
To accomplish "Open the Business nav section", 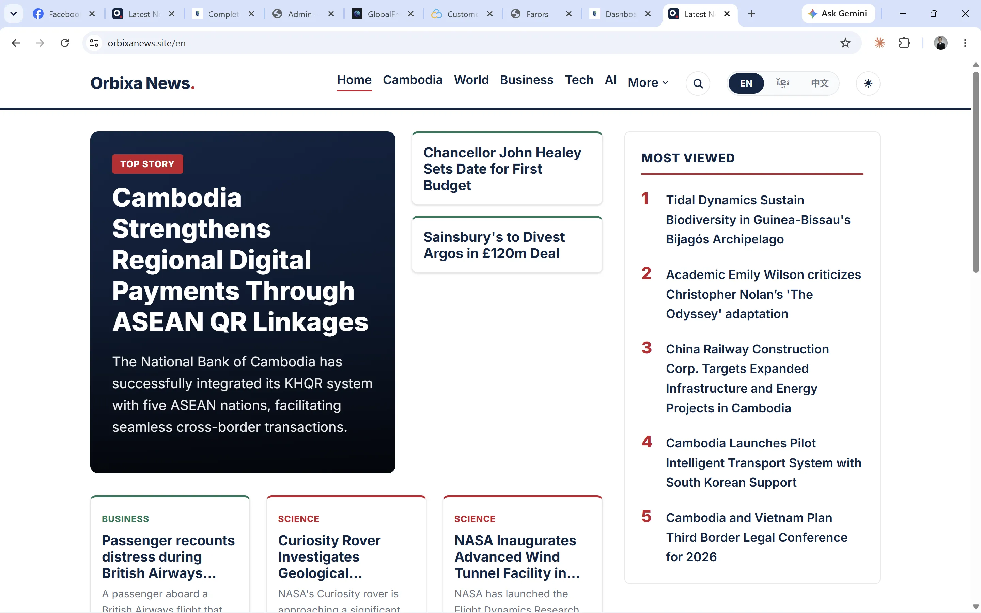I will (527, 80).
